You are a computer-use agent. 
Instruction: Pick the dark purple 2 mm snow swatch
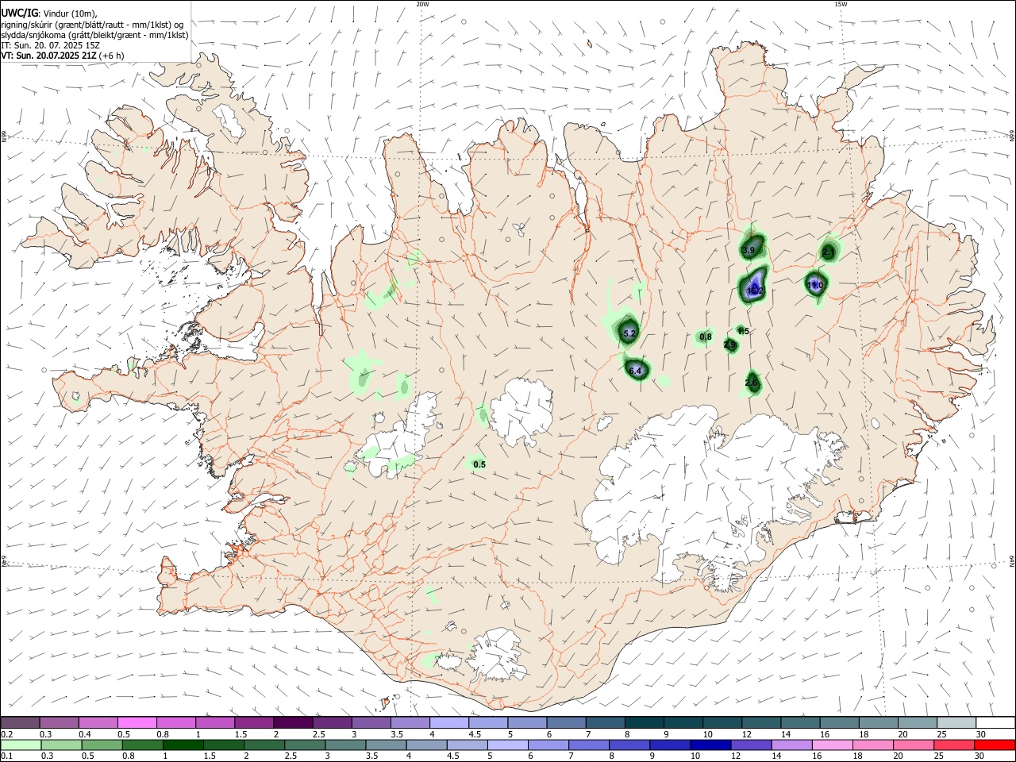[x=293, y=723]
